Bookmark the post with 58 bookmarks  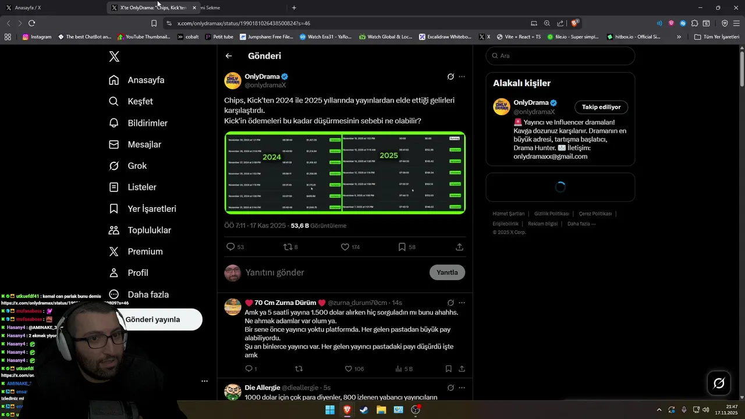click(402, 247)
